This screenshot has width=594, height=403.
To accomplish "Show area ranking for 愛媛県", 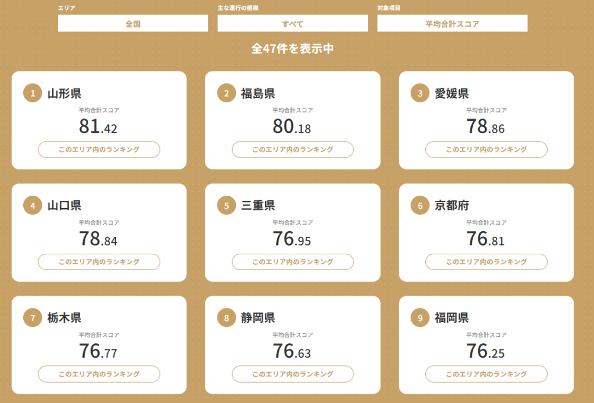I will pyautogui.click(x=486, y=150).
